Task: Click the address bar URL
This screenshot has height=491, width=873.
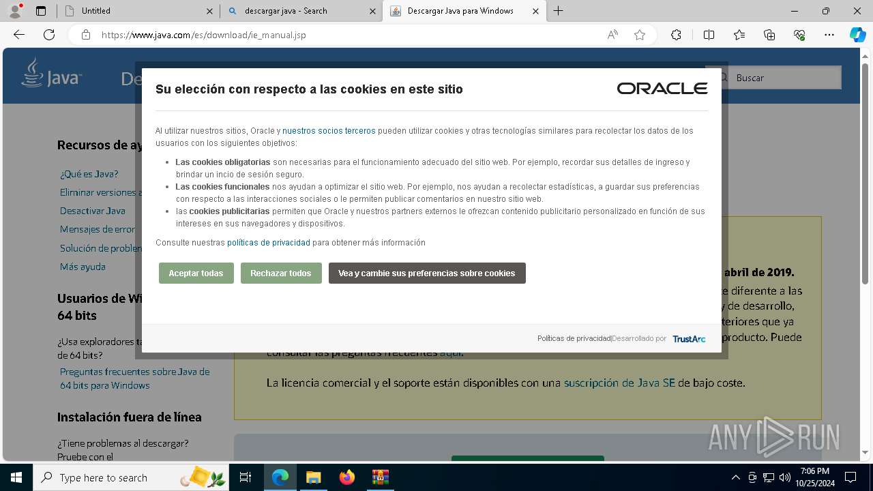Action: [203, 35]
